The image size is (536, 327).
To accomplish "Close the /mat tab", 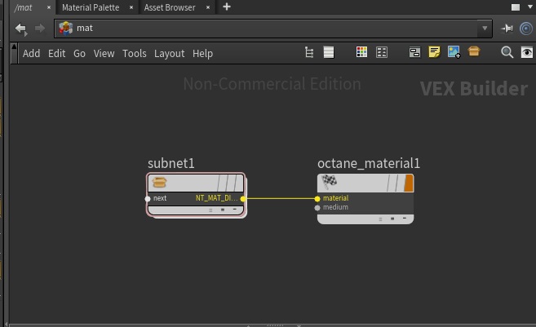I will point(49,7).
